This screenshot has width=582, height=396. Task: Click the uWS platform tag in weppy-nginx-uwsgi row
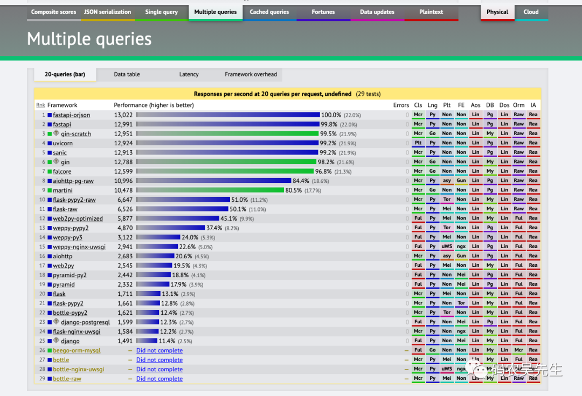[x=447, y=247]
